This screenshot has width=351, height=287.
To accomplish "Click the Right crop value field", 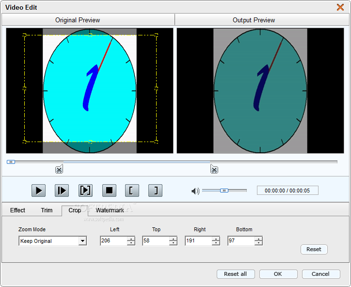I will 199,240.
